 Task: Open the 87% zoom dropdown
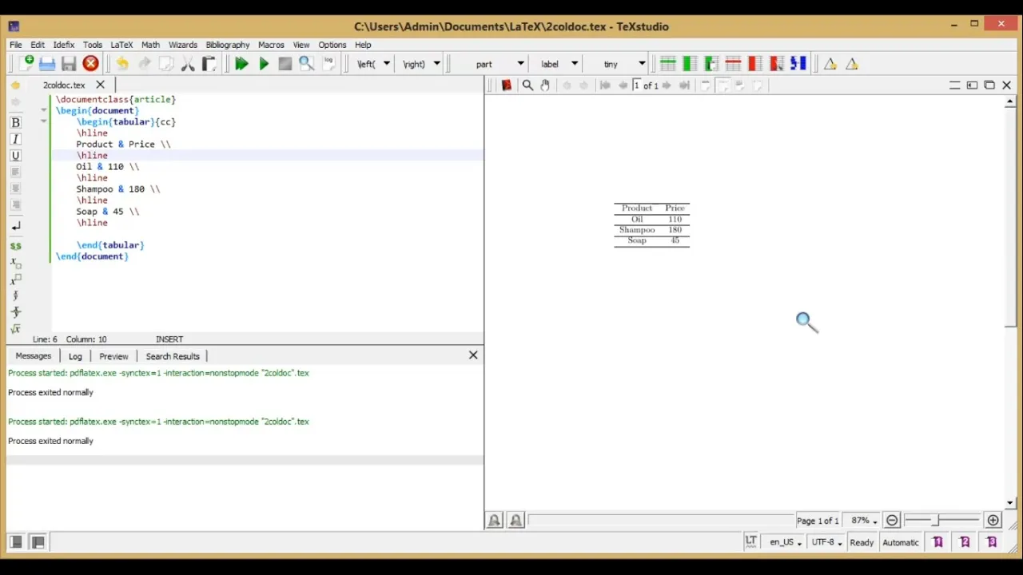click(x=864, y=521)
